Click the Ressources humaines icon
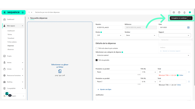The height and width of the screenshot is (109, 195). 5,75
